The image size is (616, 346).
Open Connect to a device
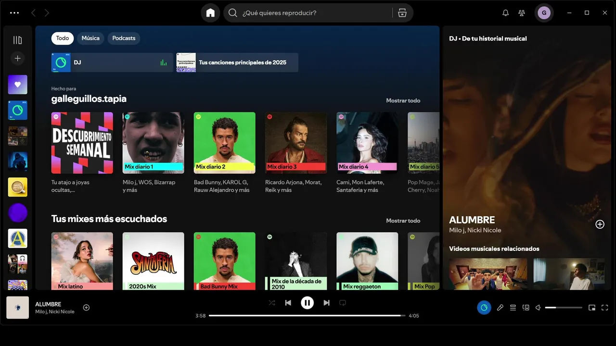[x=526, y=308]
